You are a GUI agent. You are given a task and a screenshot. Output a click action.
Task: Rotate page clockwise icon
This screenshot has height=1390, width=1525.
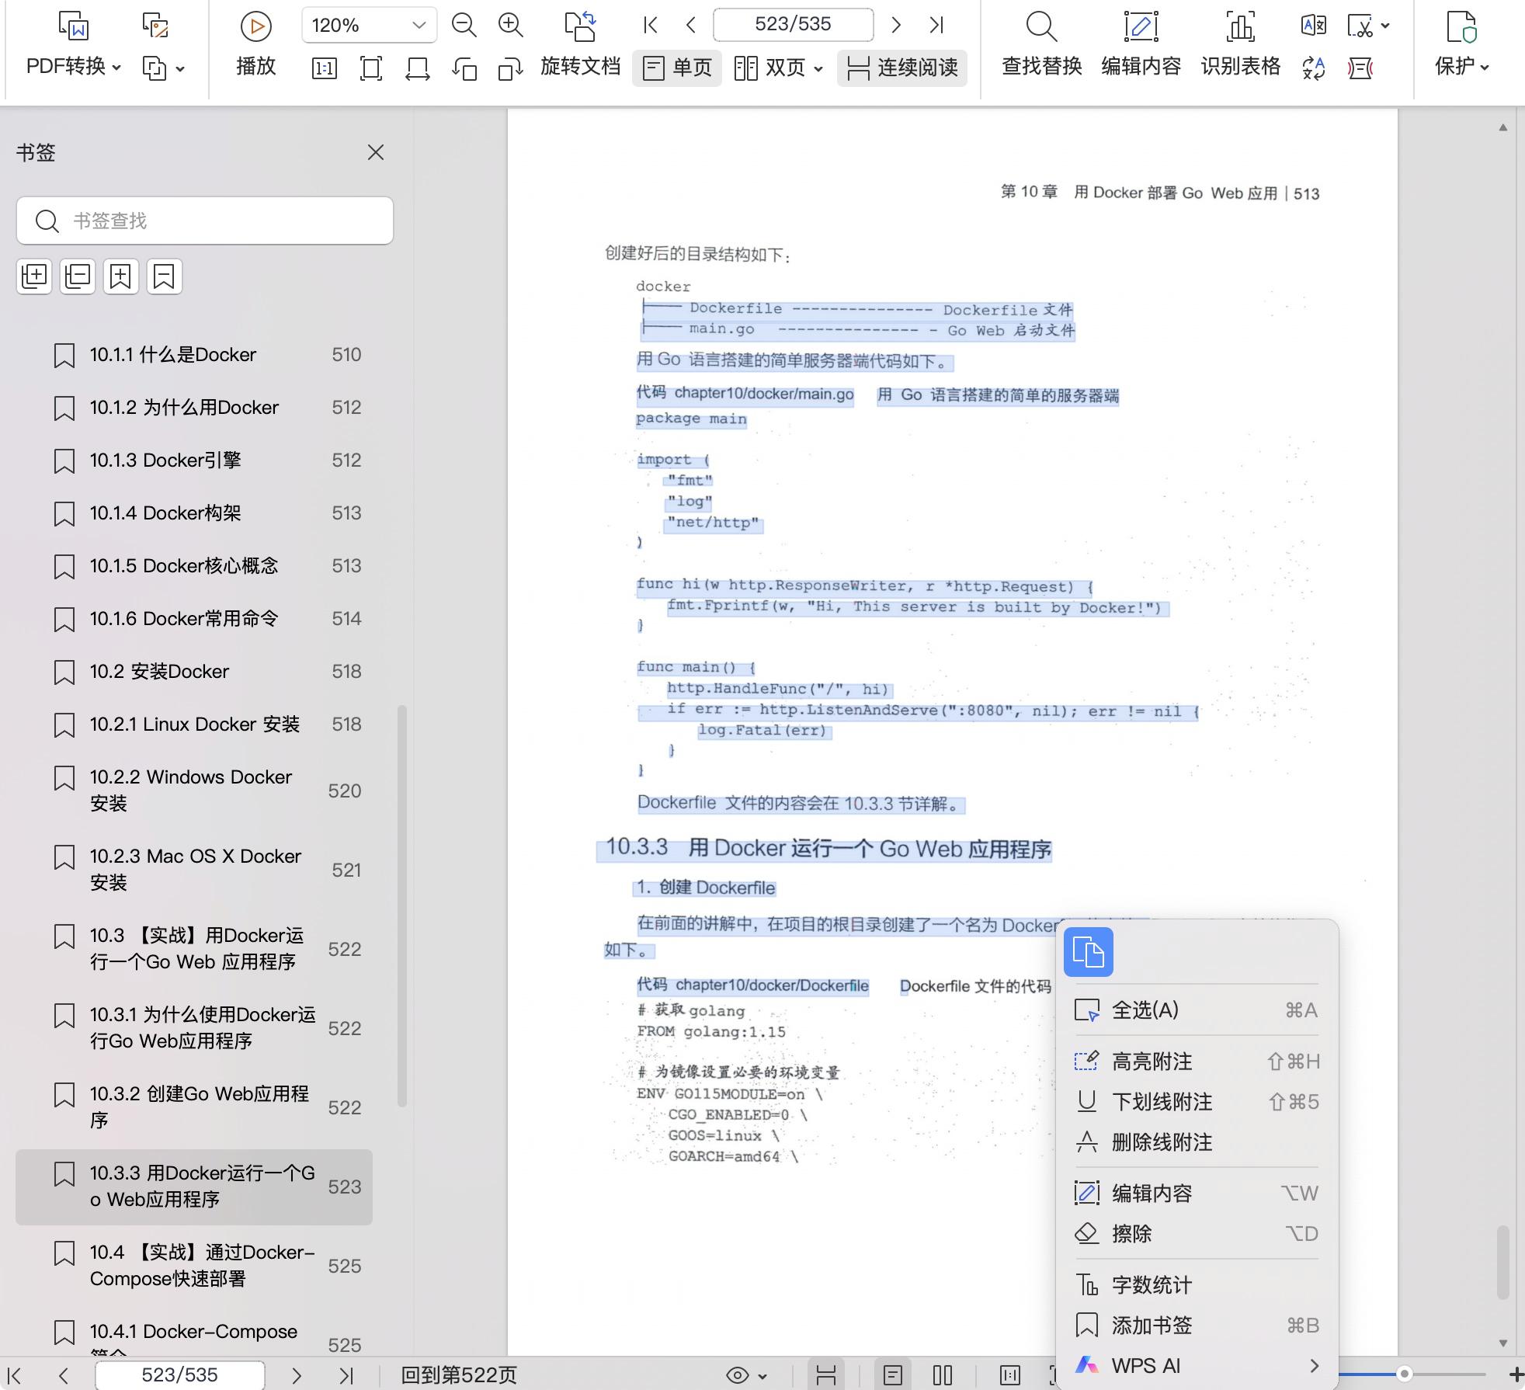[x=510, y=68]
